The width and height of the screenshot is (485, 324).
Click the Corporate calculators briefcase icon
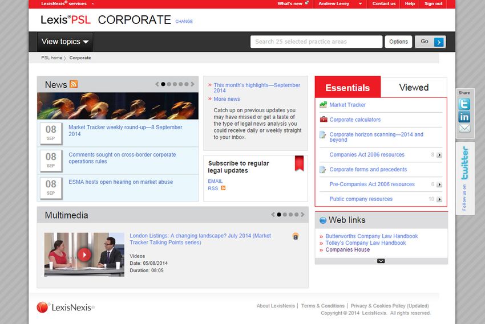click(324, 120)
